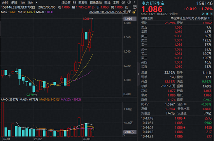
Task: Add stock to watchlist with plus icon
Action: [211, 14]
